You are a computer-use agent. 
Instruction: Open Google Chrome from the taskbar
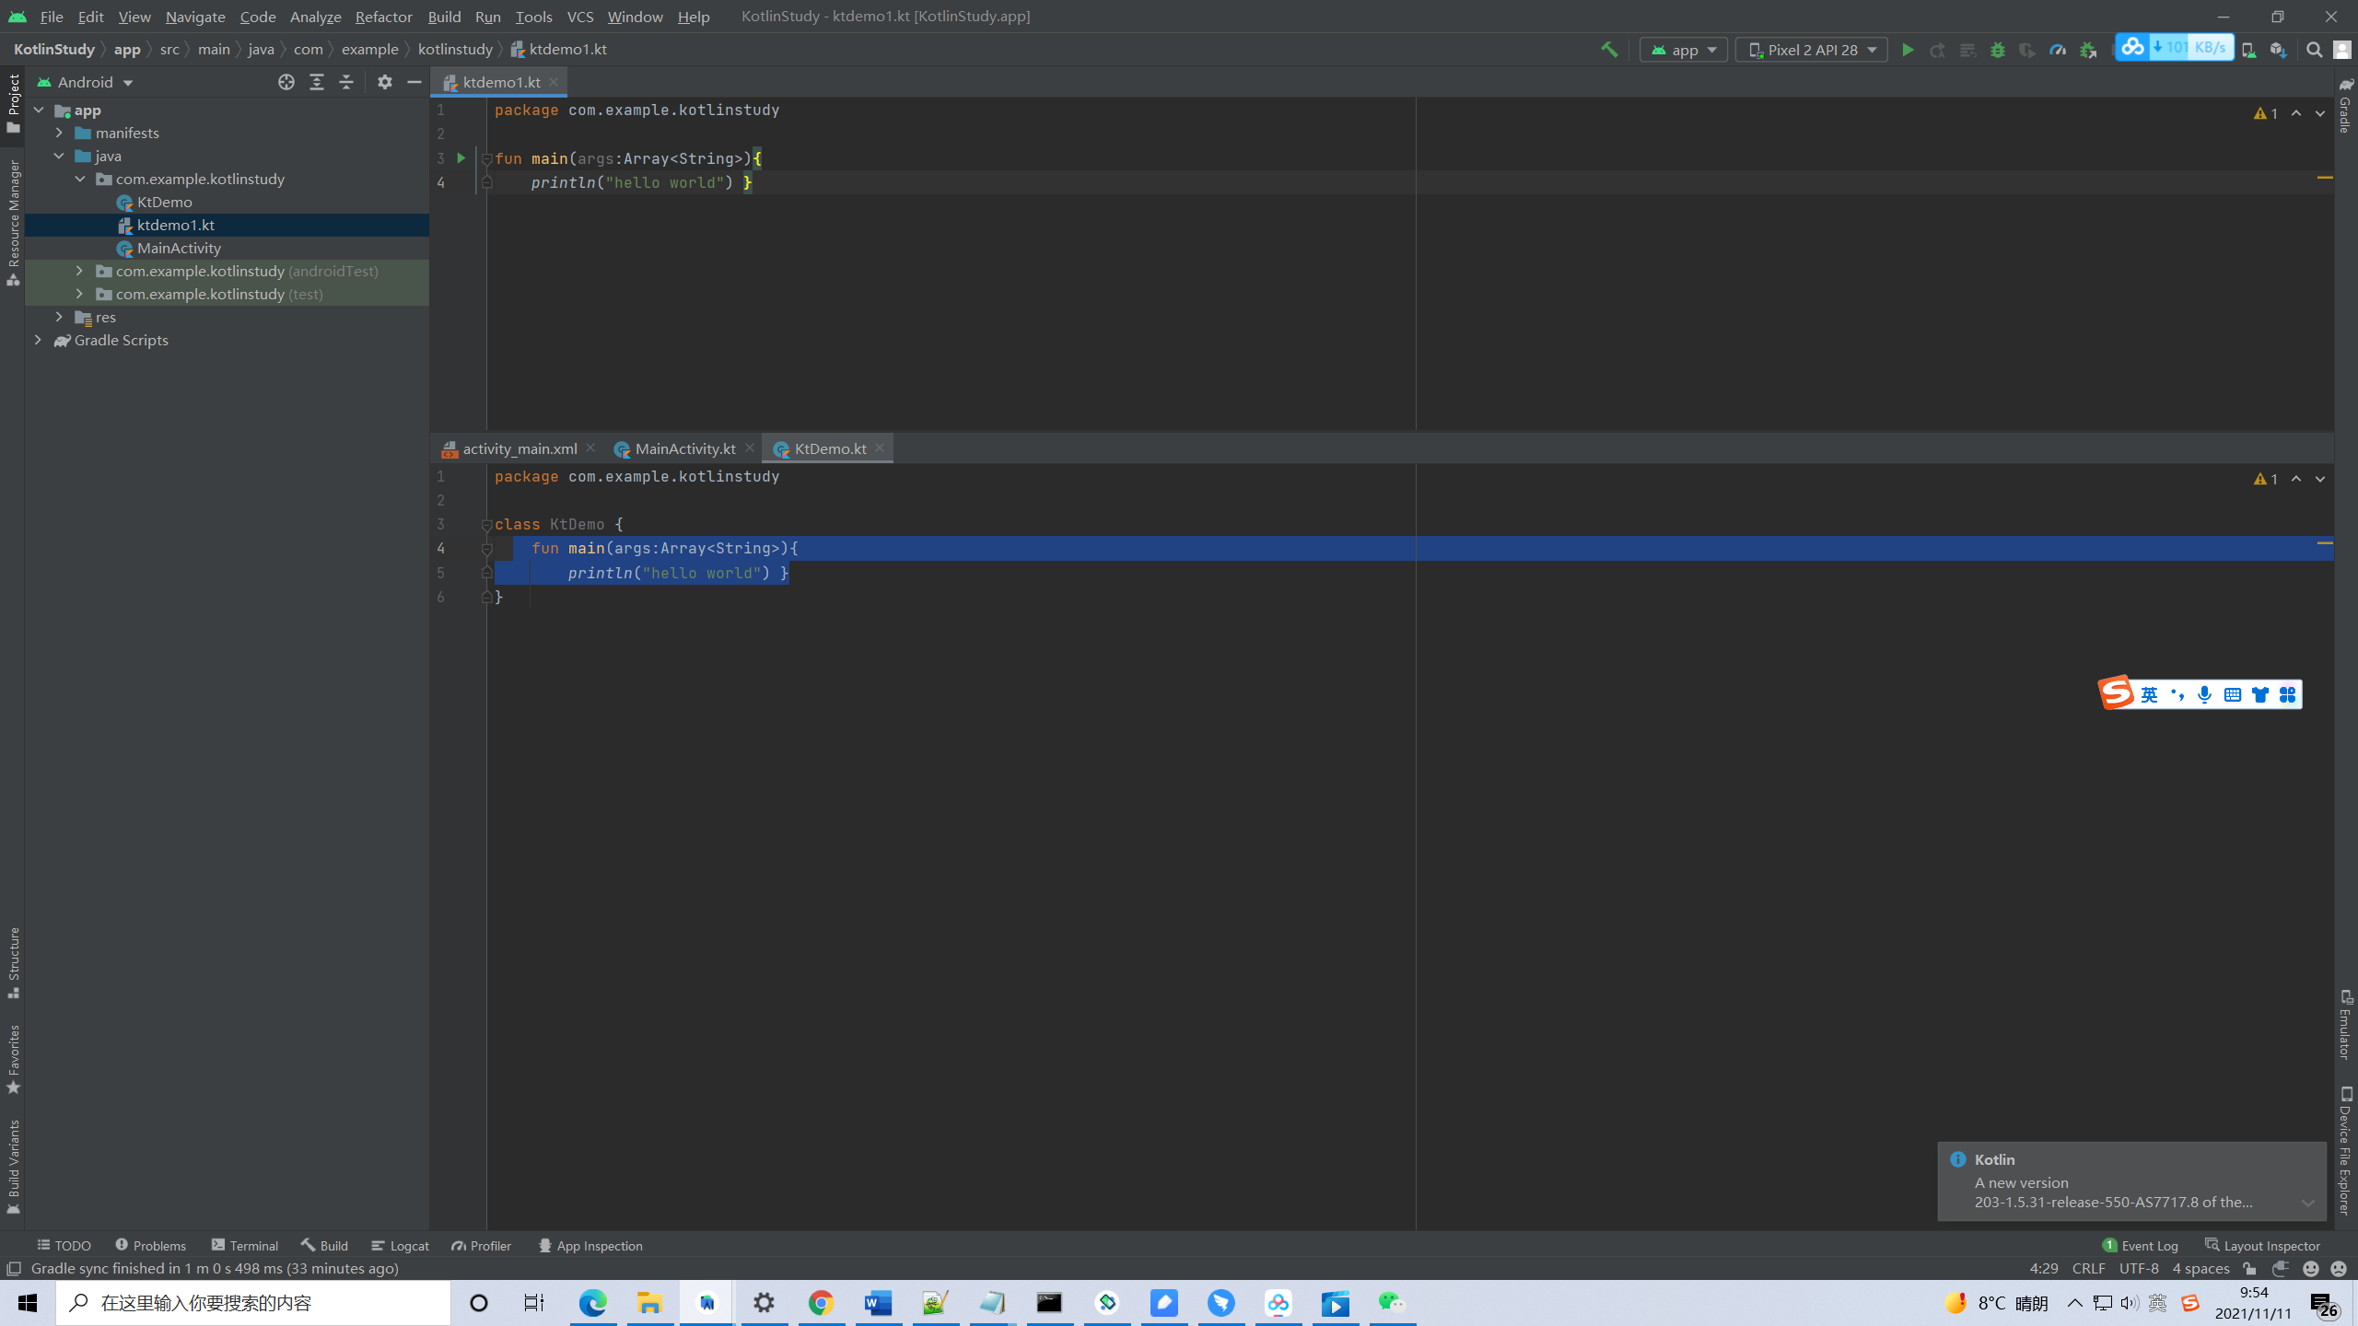pos(821,1303)
